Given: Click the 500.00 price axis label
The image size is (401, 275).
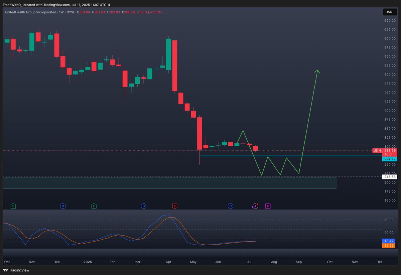Looking at the screenshot, I should [x=390, y=75].
